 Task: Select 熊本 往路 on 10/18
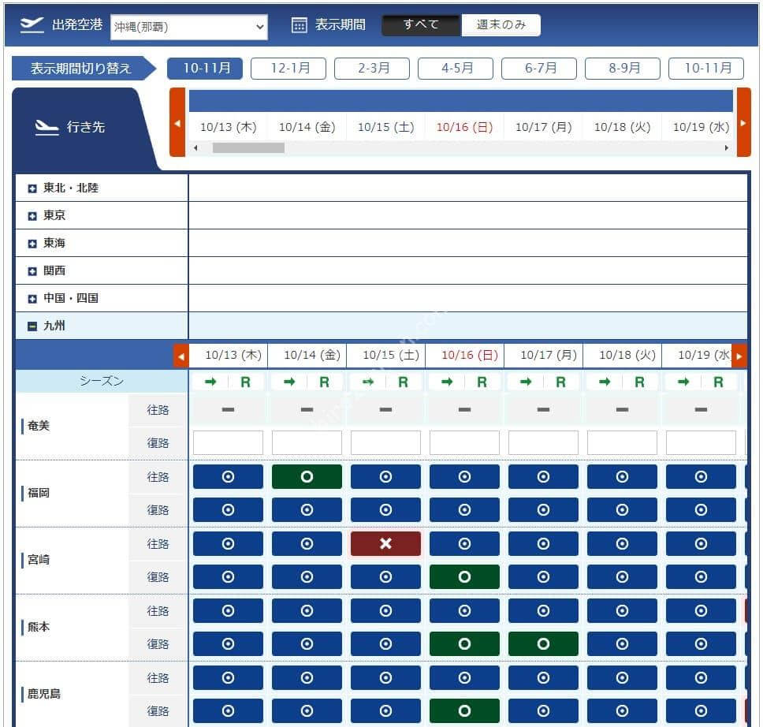coord(623,610)
